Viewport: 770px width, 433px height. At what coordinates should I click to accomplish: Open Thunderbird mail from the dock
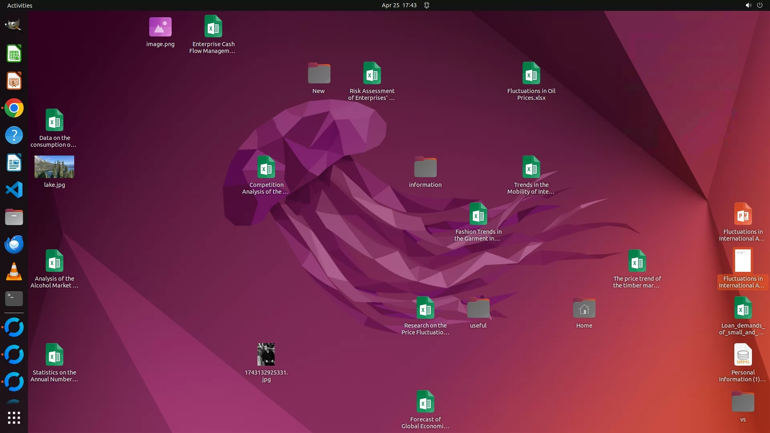[14, 244]
